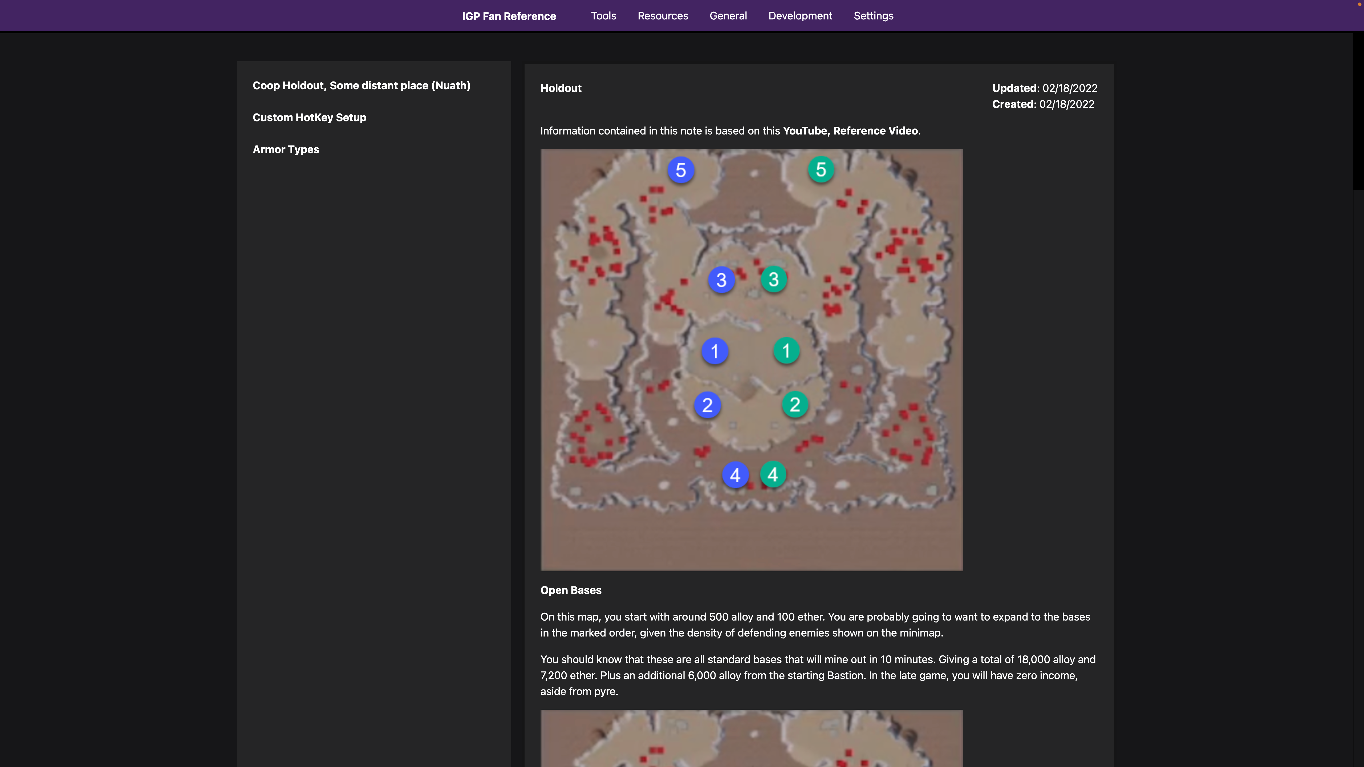Click green marker number 4 on minimap
The height and width of the screenshot is (767, 1364).
coord(773,474)
